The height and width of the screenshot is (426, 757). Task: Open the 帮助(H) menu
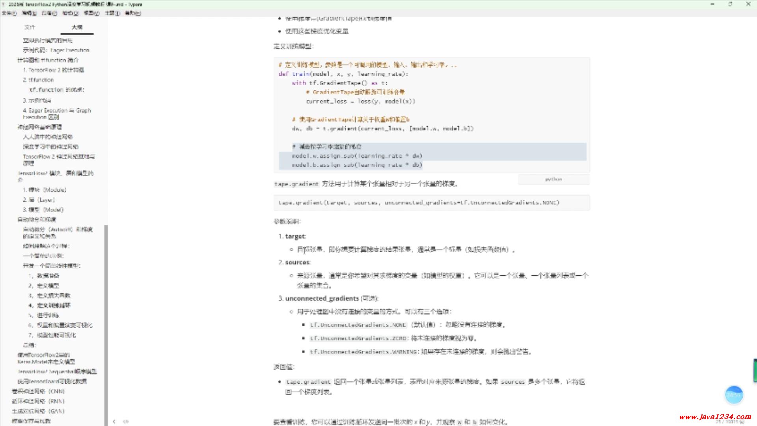pos(132,13)
